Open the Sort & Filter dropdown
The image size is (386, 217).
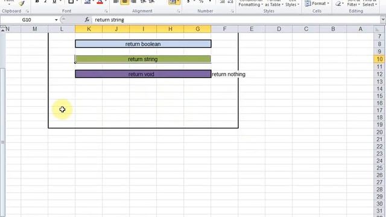point(353,3)
